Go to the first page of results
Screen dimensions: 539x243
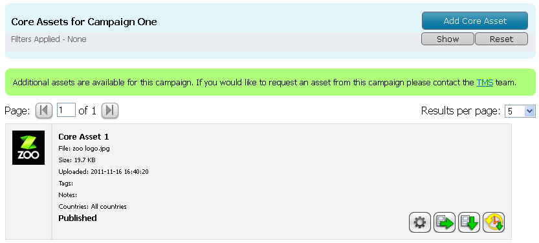(44, 111)
